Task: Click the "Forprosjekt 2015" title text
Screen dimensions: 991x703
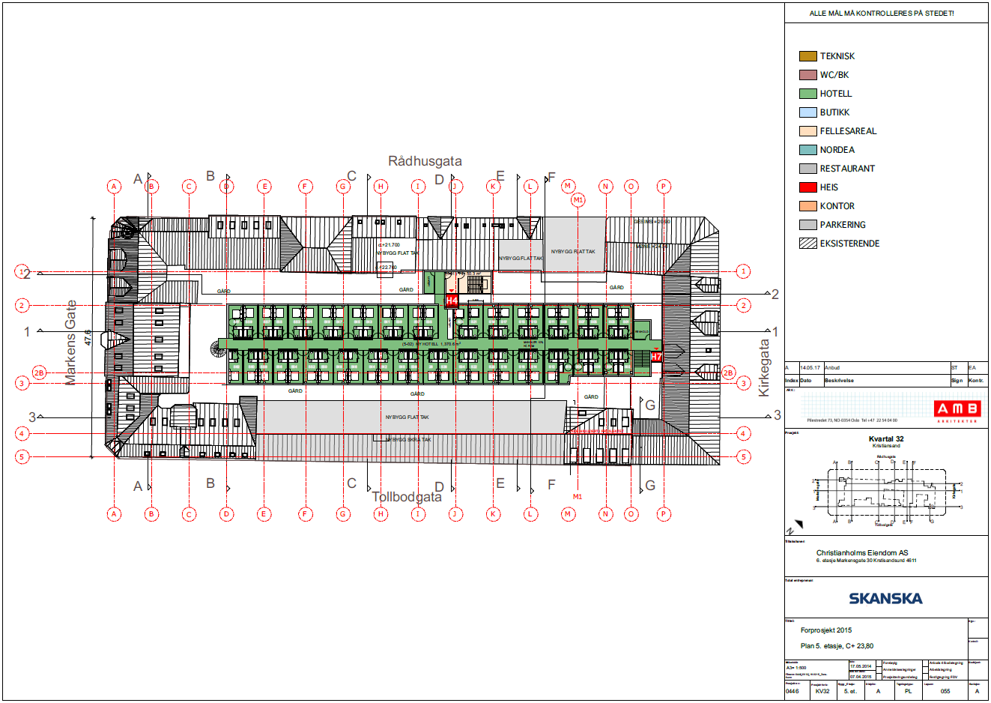Action: [826, 630]
